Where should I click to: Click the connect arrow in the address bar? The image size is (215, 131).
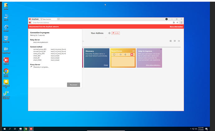coord(177,22)
